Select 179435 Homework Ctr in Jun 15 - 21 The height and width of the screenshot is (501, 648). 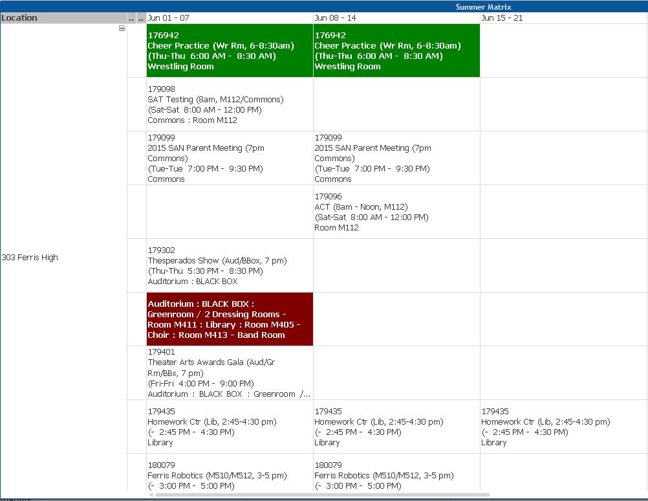point(564,427)
